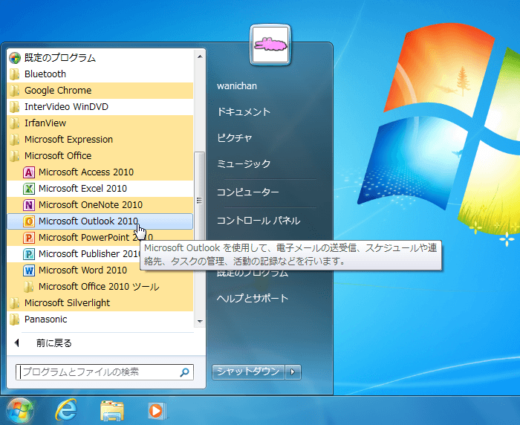
Task: Open the shutdown options arrow
Action: [x=293, y=372]
